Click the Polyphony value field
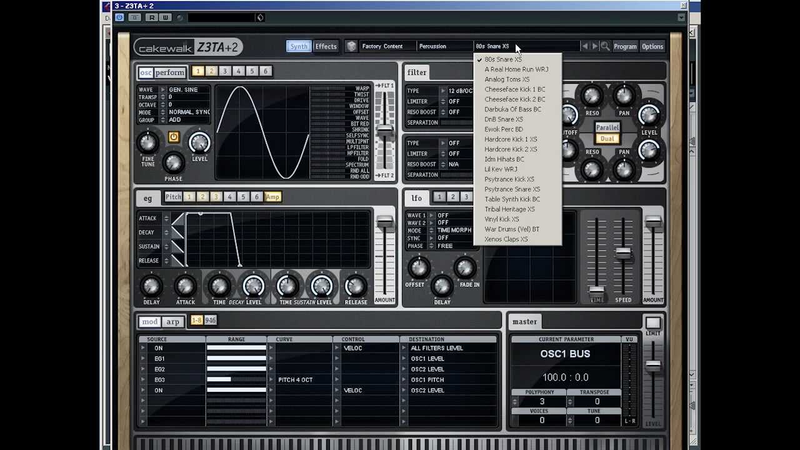Viewport: 800px width, 450px height. [x=541, y=401]
